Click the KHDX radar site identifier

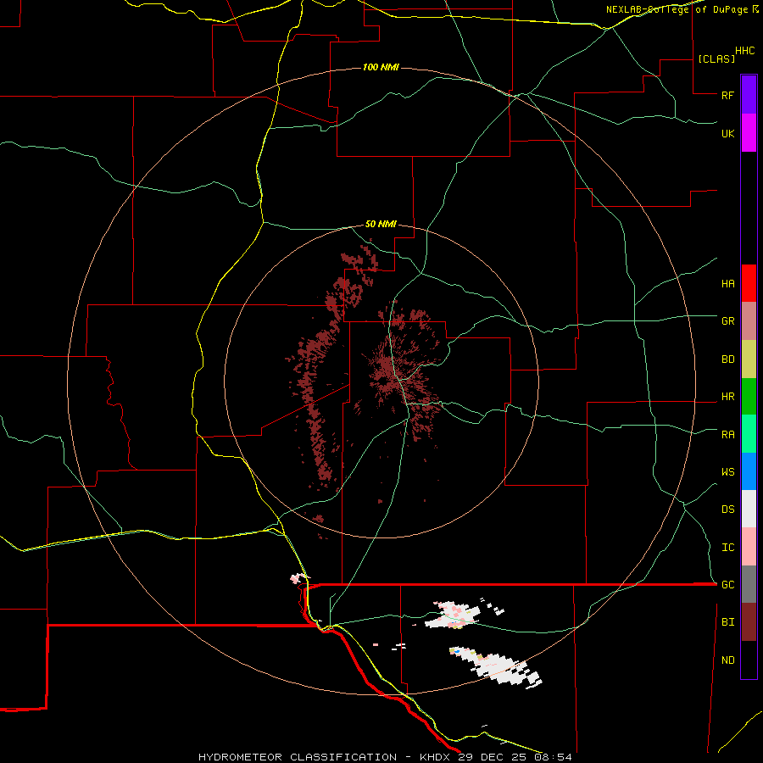pyautogui.click(x=436, y=757)
